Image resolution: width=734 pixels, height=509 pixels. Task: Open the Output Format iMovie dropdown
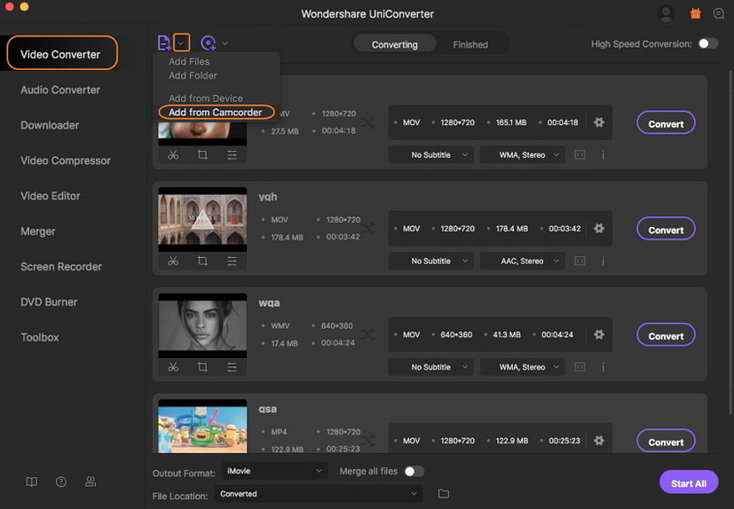click(x=274, y=471)
